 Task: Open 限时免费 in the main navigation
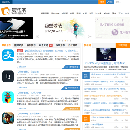tap(55, 13)
